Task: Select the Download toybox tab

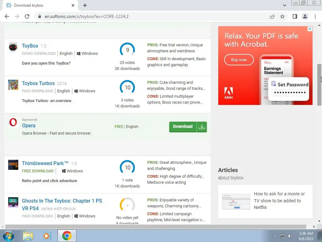Action: coord(40,5)
